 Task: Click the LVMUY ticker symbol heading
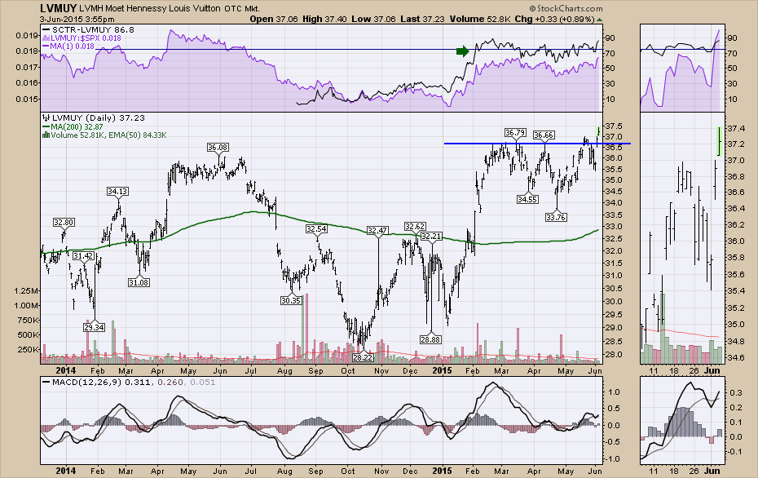point(58,7)
